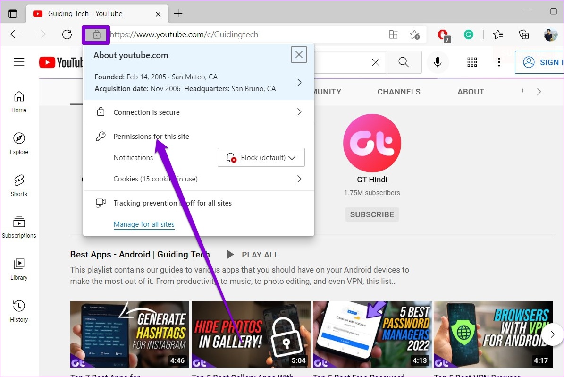Click the YouTube logo
This screenshot has width=564, height=377.
pyautogui.click(x=61, y=62)
